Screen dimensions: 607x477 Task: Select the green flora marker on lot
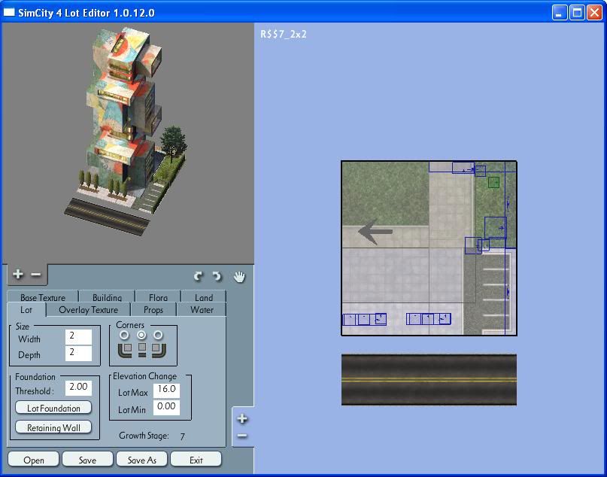tap(493, 182)
